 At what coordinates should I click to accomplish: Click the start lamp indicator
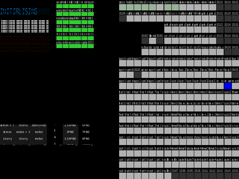pos(175,7)
